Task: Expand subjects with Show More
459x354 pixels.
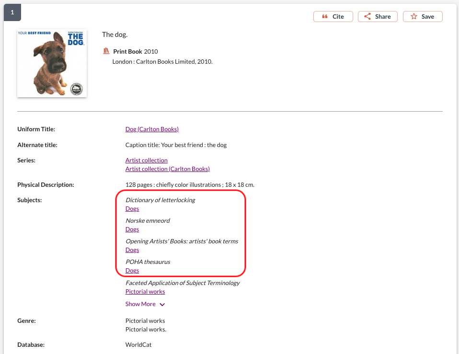Action: point(140,304)
